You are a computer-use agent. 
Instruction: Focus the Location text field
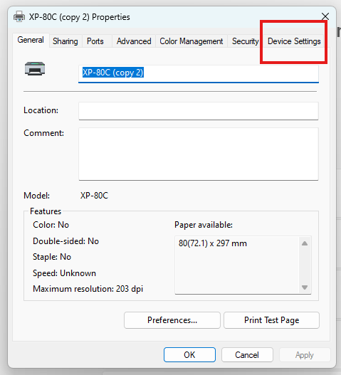click(x=199, y=111)
